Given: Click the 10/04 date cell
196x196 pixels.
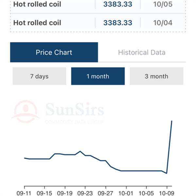Looking at the screenshot, I should 163,23.
